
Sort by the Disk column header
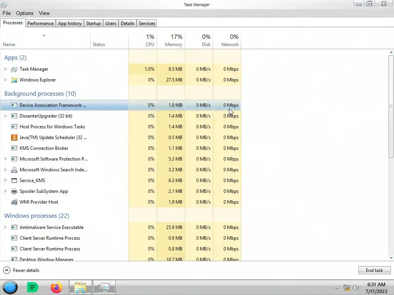point(199,40)
